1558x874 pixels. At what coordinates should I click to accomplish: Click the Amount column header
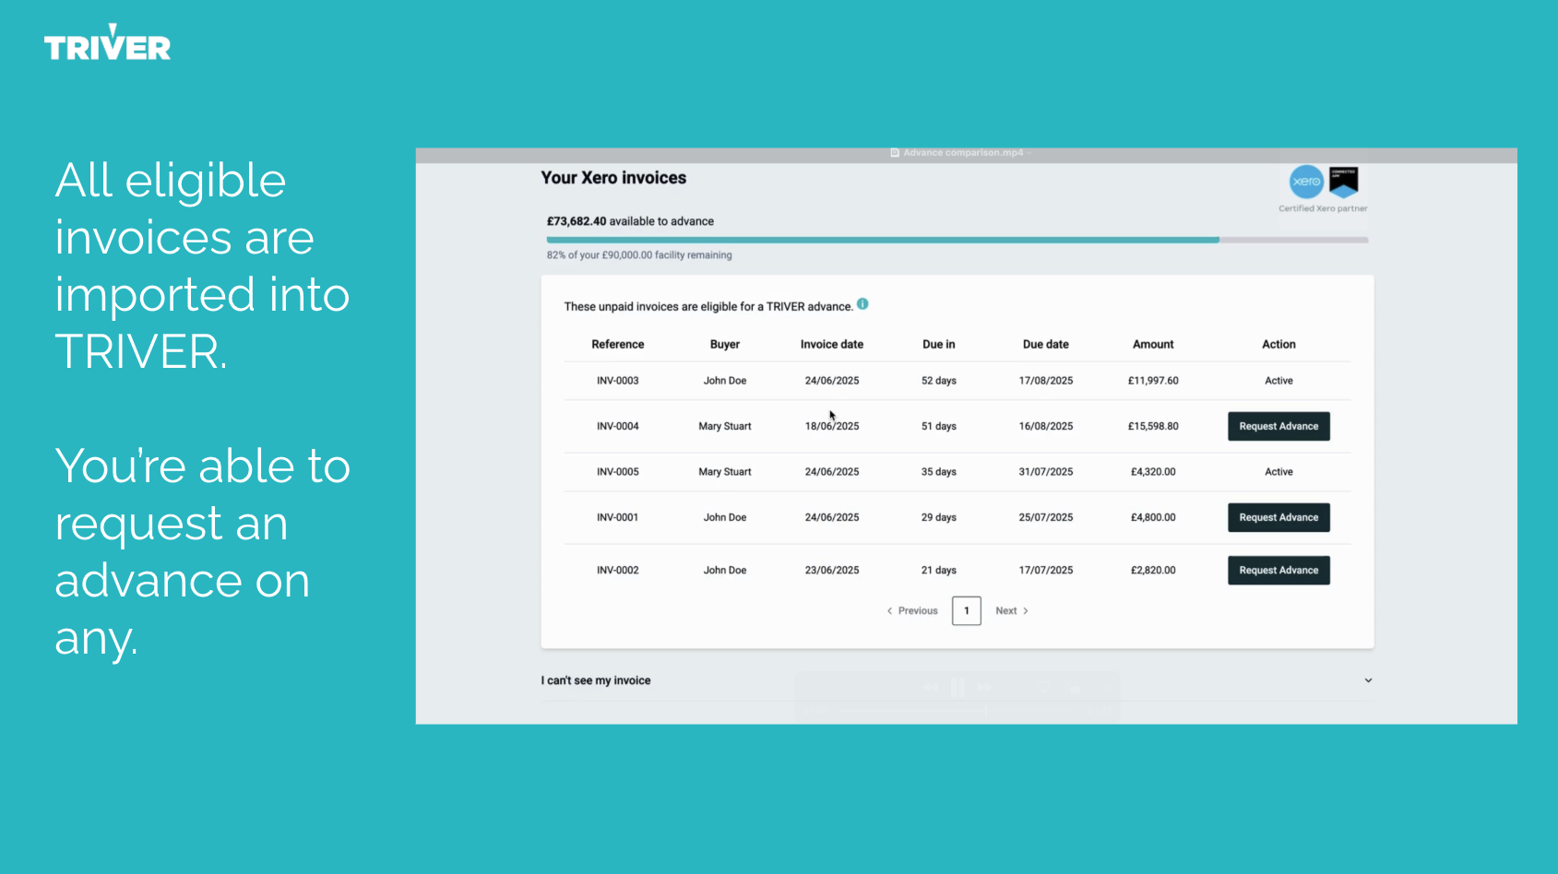click(1153, 344)
